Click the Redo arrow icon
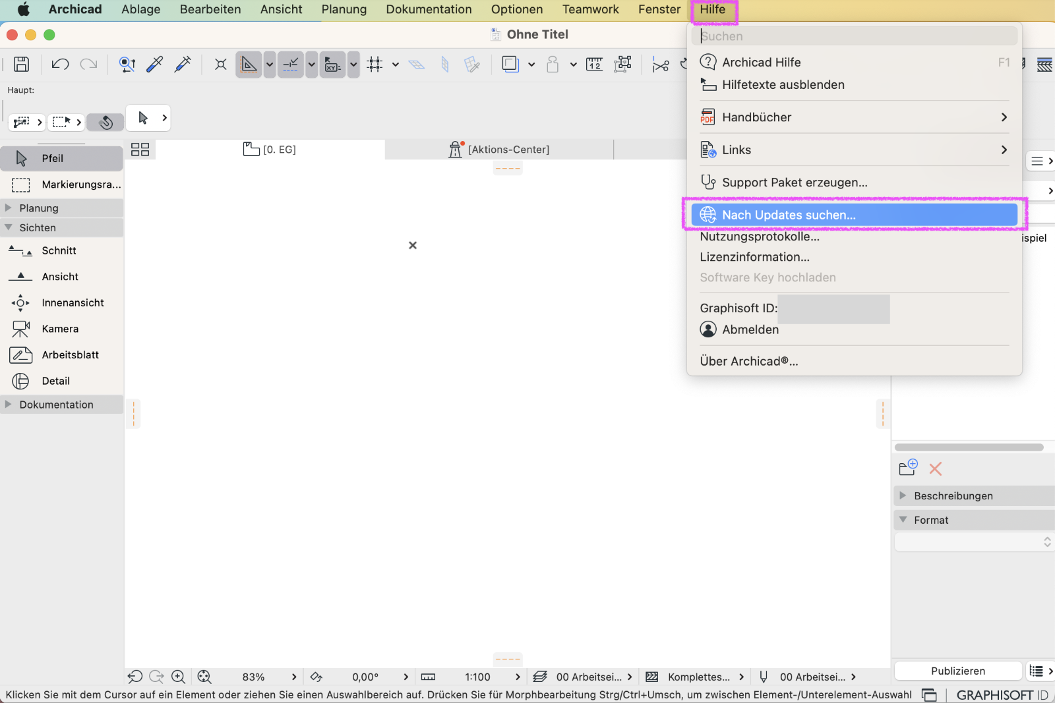Viewport: 1055px width, 703px height. [88, 64]
